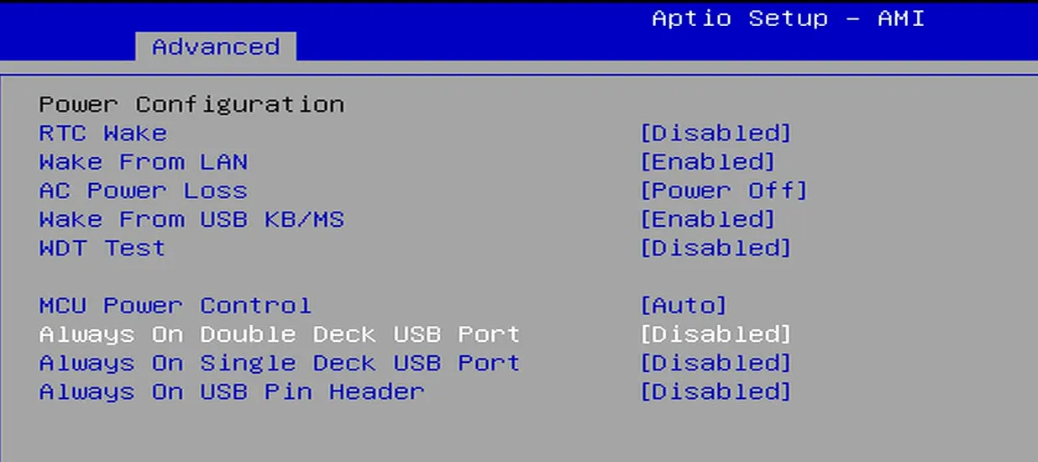Select Always On Single Deck USB Port label
This screenshot has height=462, width=1038.
(279, 363)
